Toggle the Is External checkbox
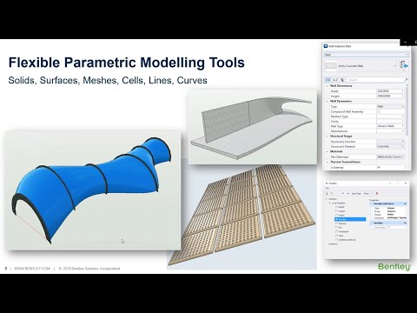 379,168
